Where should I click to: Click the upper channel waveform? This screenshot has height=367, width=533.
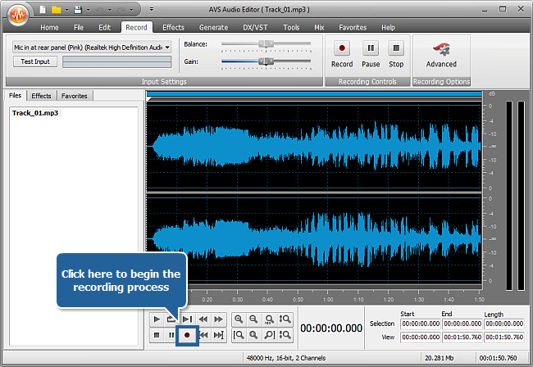314,146
